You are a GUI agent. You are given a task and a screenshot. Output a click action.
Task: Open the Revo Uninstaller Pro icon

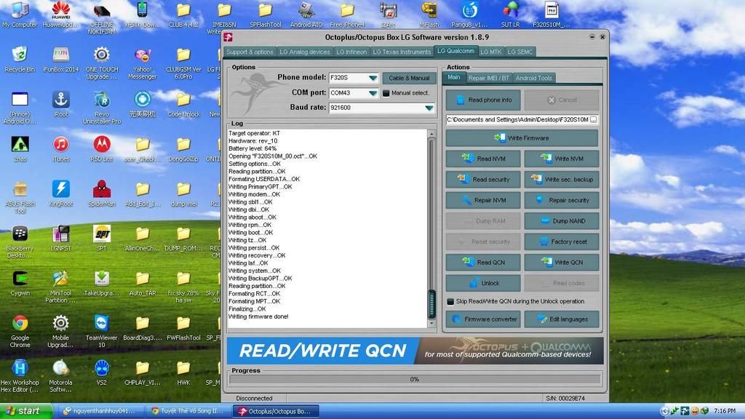(x=102, y=108)
